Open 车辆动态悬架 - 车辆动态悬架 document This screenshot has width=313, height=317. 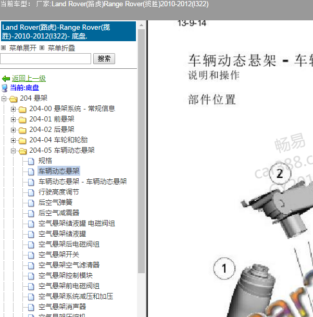tap(83, 181)
